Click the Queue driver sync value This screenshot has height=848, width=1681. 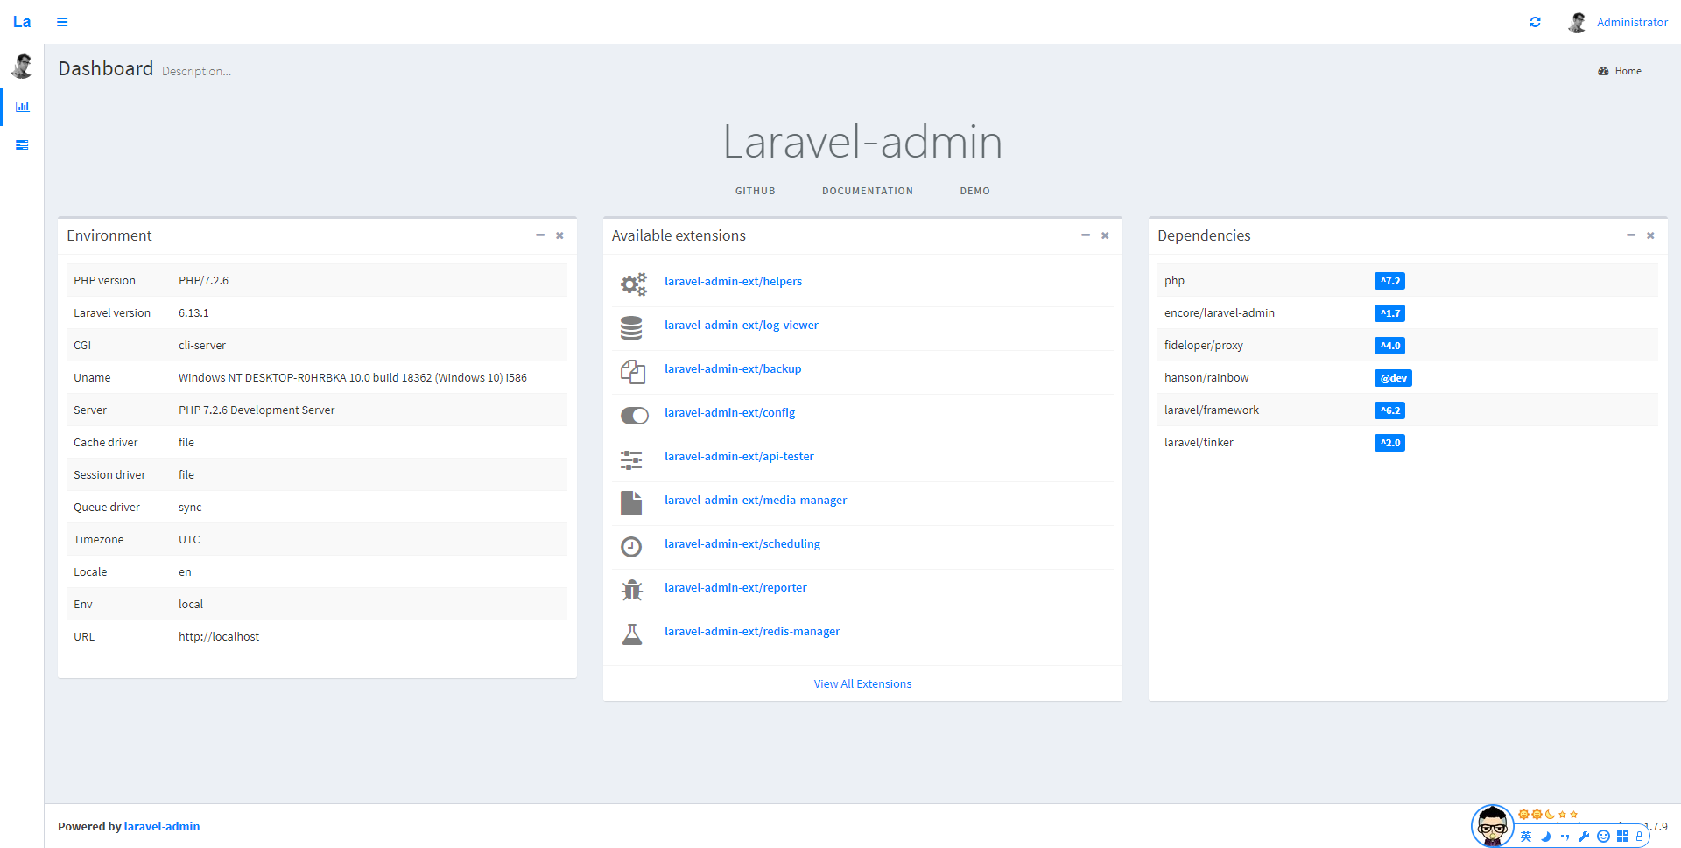[x=190, y=508]
